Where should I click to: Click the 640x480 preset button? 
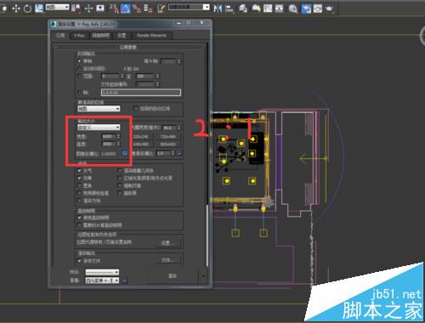tap(141, 144)
